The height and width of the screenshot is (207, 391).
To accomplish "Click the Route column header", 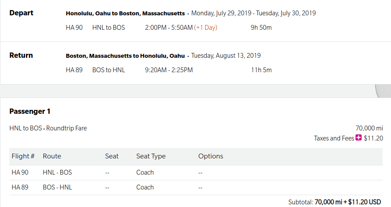I will (x=52, y=156).
